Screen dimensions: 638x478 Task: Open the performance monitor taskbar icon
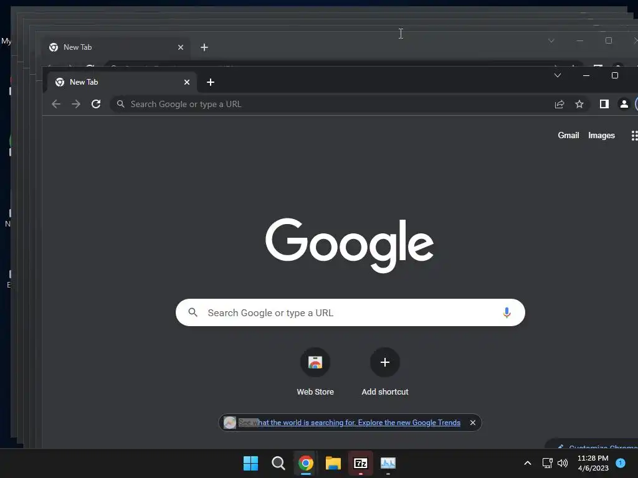(x=388, y=463)
